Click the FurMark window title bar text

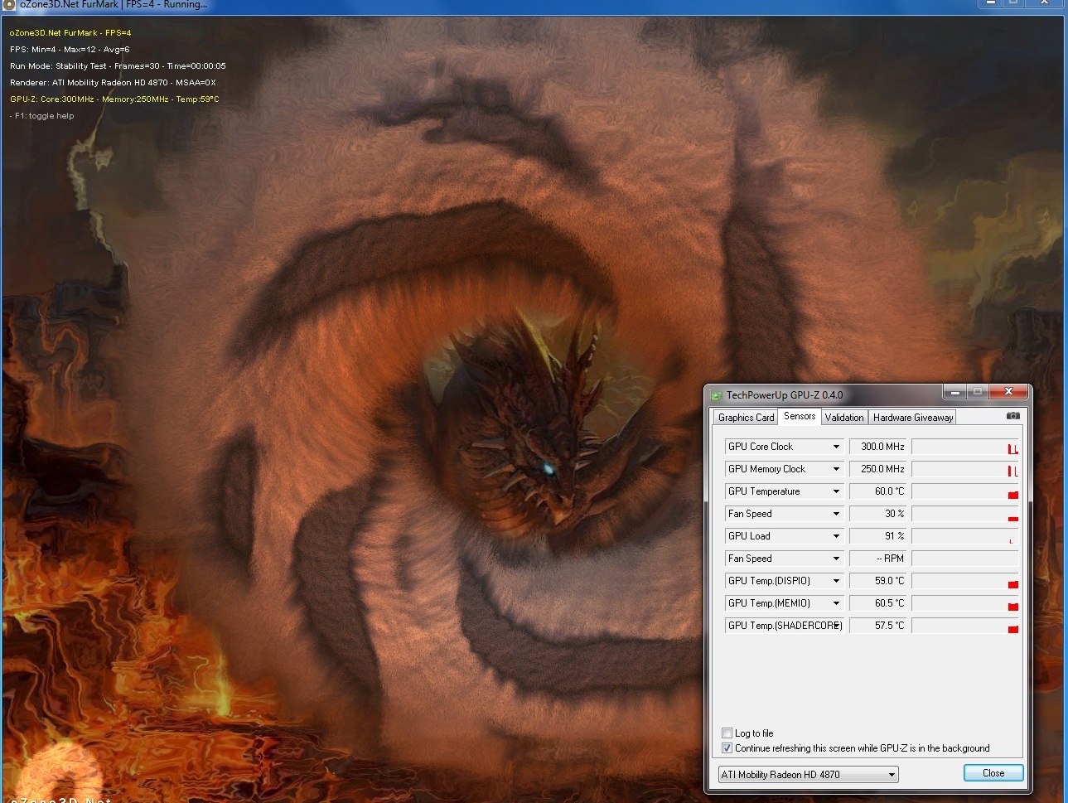coord(114,4)
